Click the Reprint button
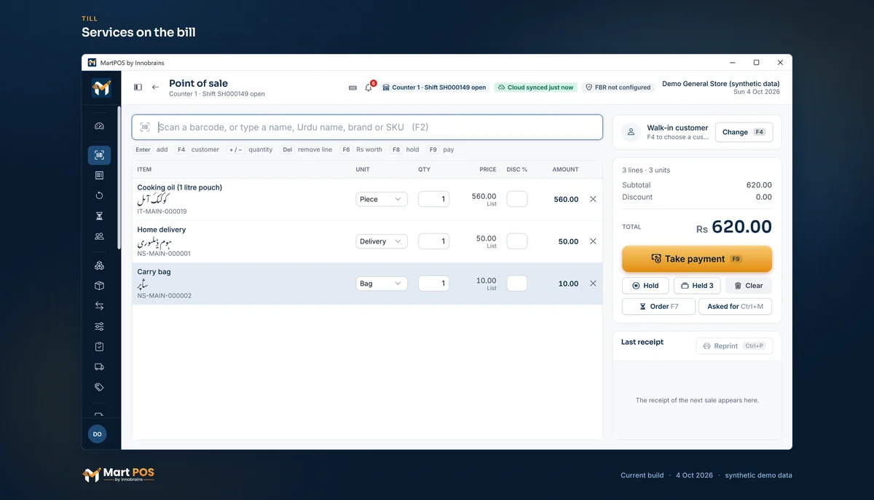The width and height of the screenshot is (874, 500). [x=734, y=346]
